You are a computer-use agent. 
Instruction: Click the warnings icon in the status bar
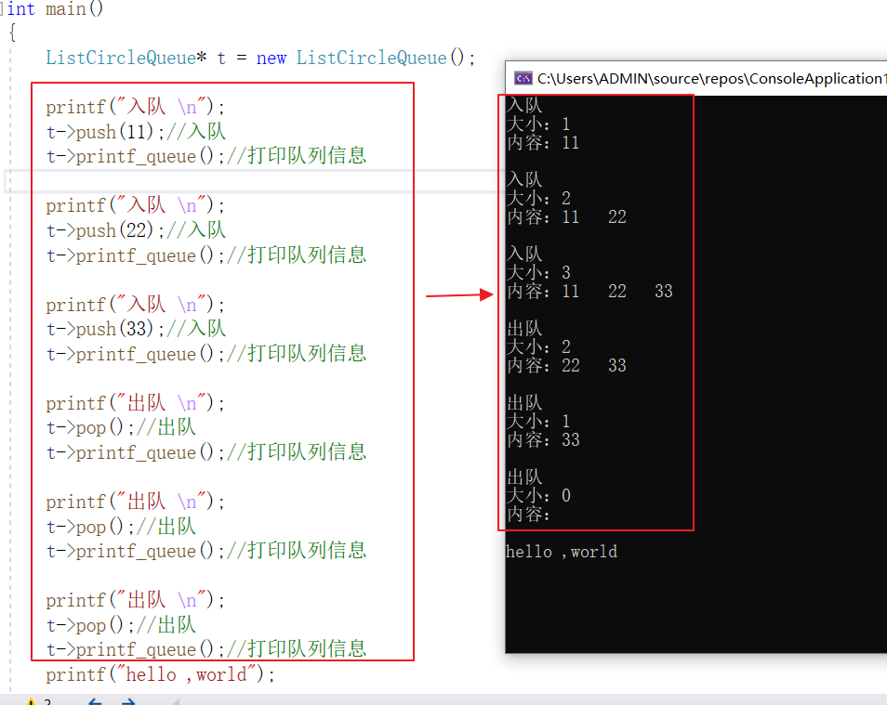pos(33,701)
